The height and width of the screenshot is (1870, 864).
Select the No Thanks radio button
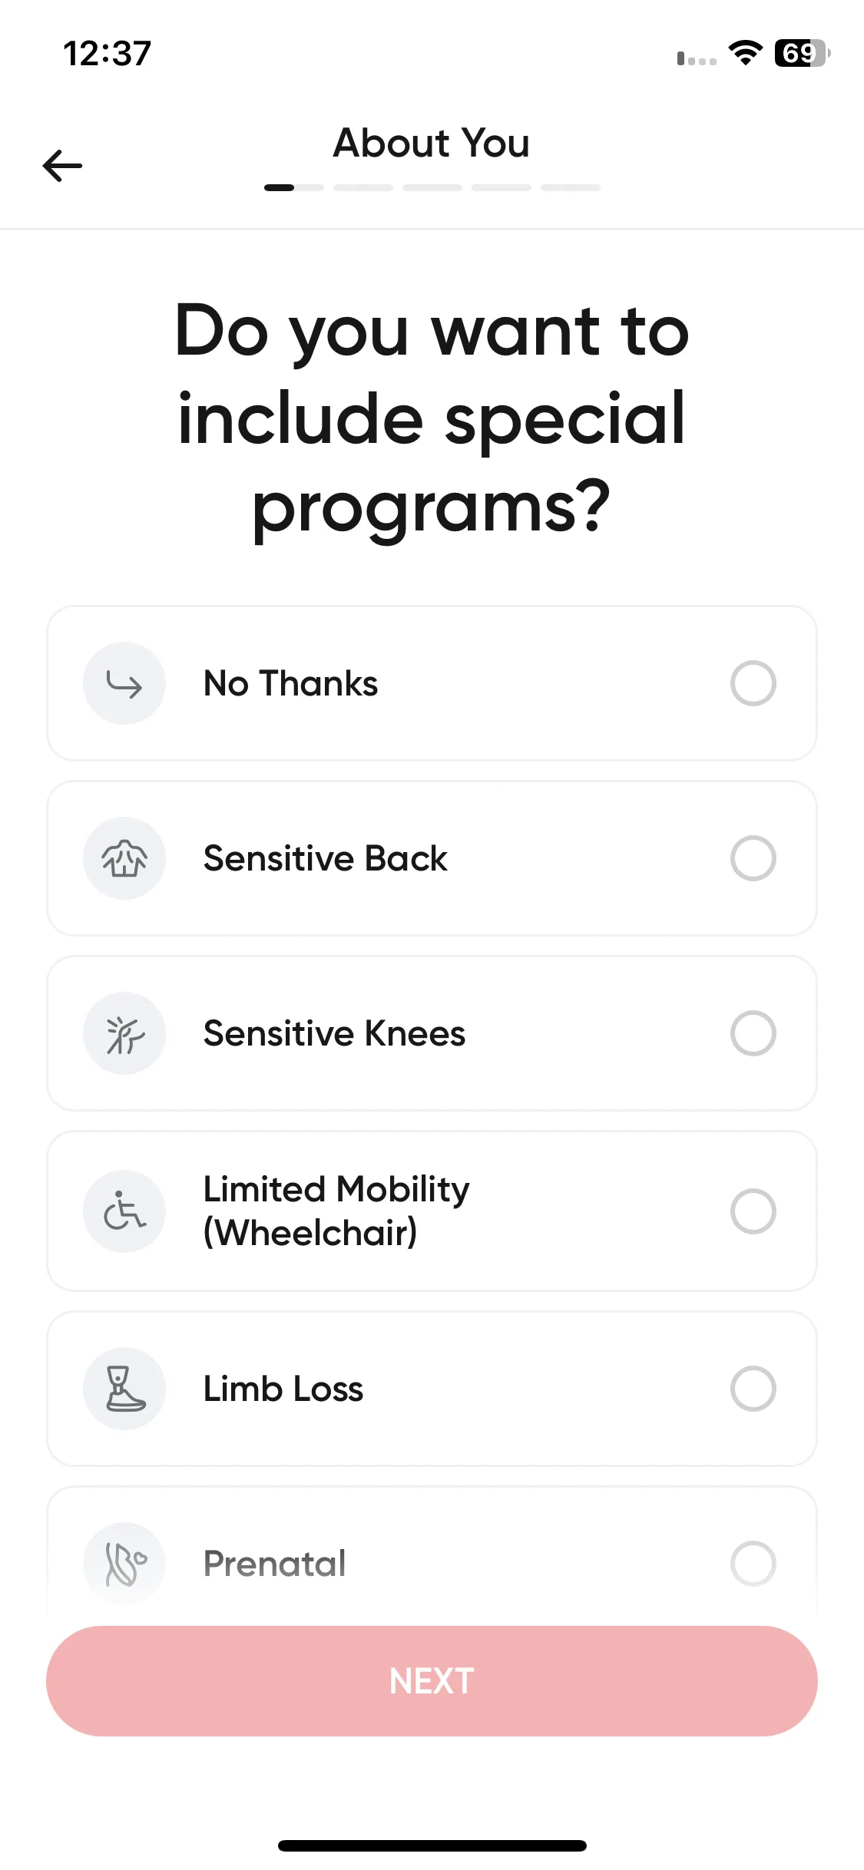(x=753, y=683)
